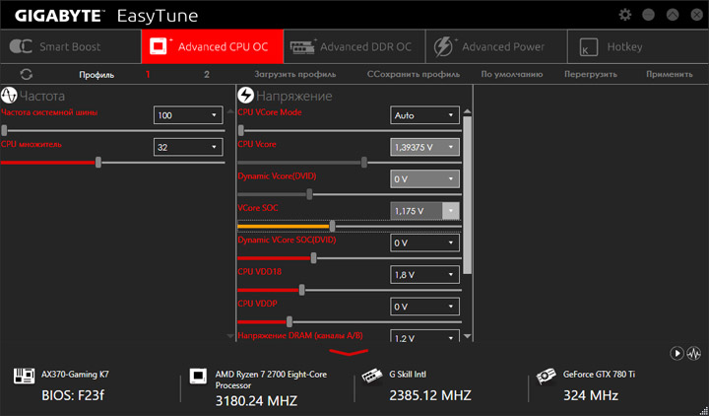Click the CPU множитель slider handle

(98, 163)
